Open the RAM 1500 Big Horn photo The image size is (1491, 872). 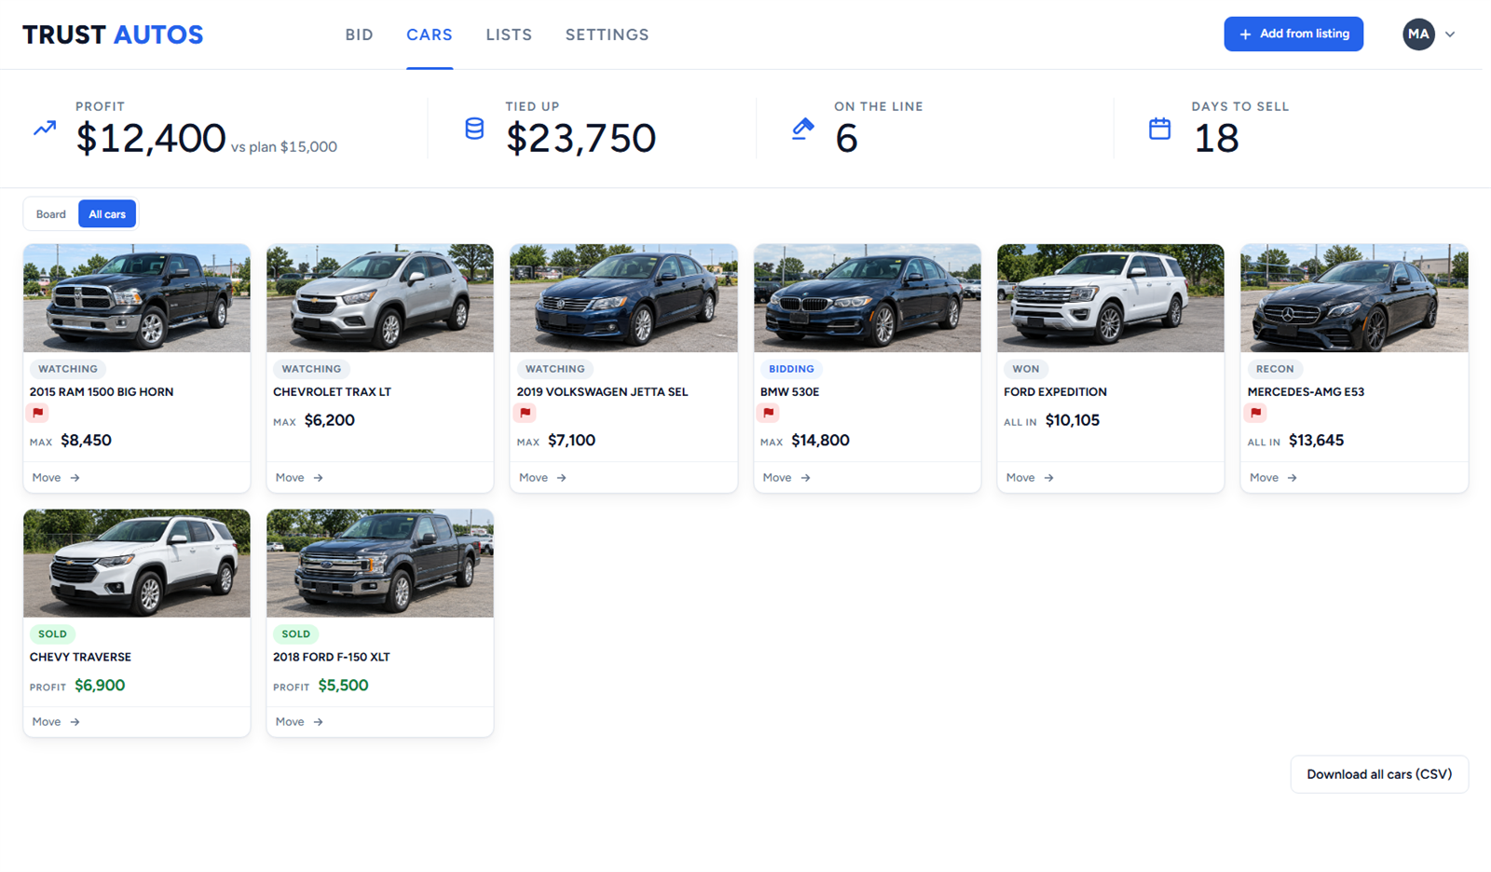tap(137, 298)
